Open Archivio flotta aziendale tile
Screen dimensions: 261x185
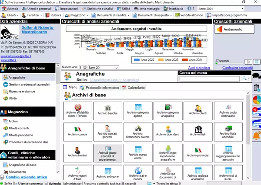pos(228,132)
